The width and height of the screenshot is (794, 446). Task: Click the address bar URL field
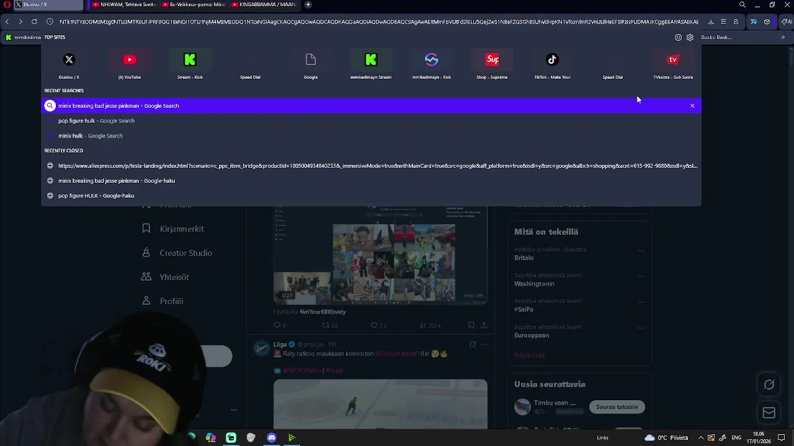pos(378,22)
